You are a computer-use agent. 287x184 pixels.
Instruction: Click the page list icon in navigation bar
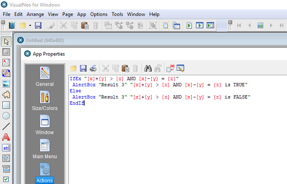260,25
